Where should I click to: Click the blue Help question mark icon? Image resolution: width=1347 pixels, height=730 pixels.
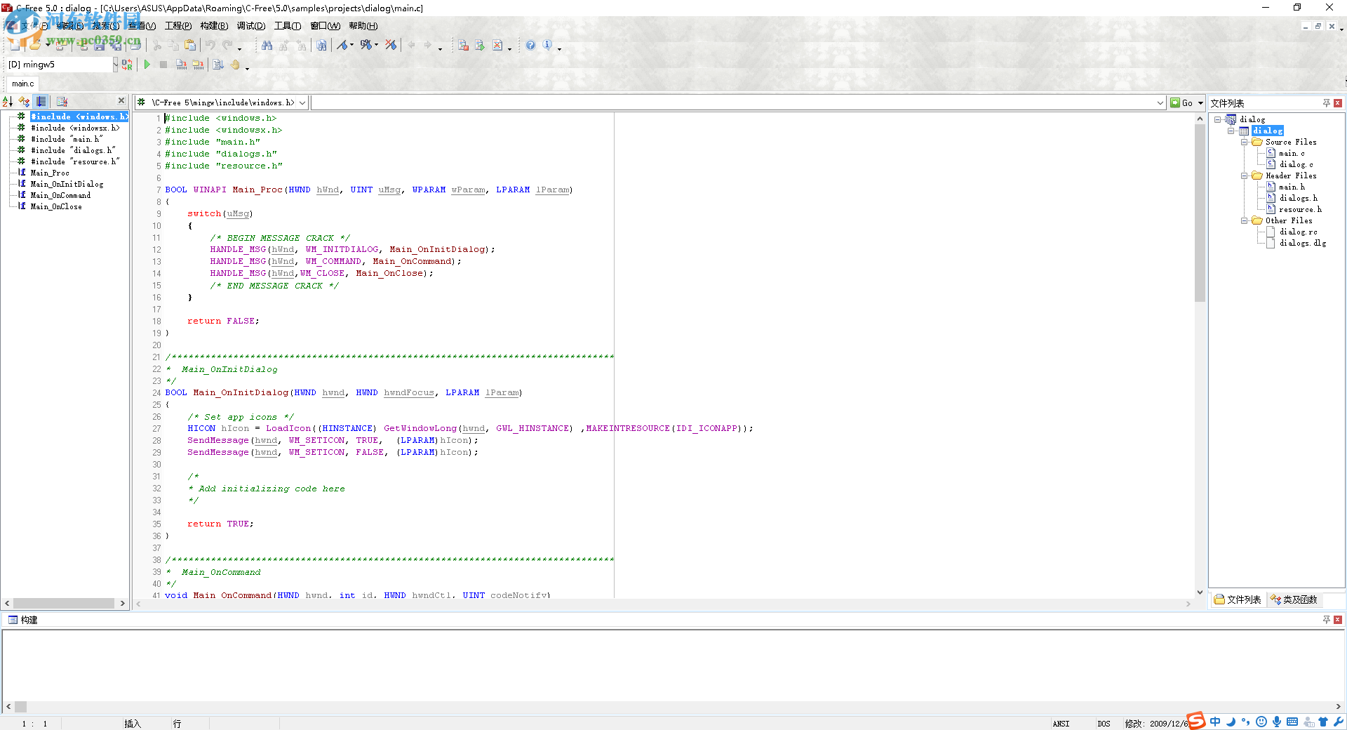530,46
